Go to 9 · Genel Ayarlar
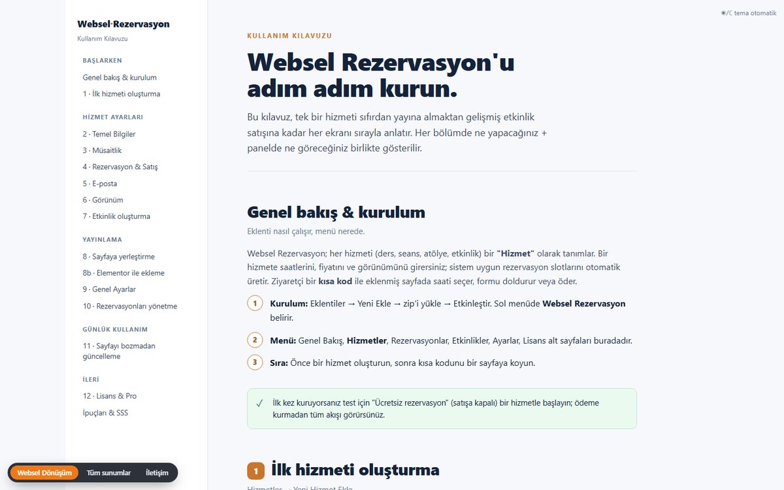This screenshot has width=784, height=490. [x=109, y=289]
